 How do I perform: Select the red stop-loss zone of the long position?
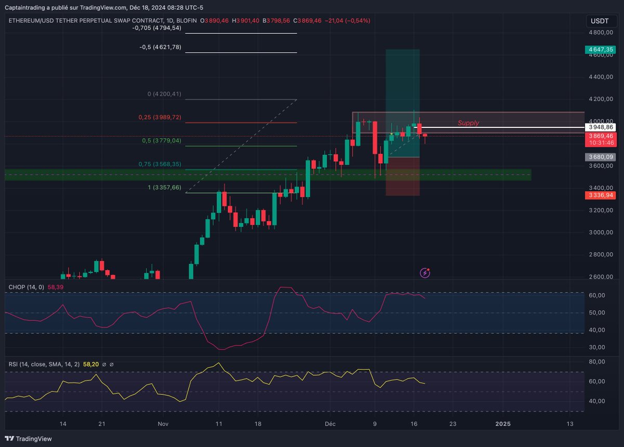402,176
